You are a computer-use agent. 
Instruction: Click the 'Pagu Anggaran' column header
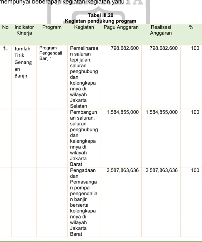tap(121, 27)
